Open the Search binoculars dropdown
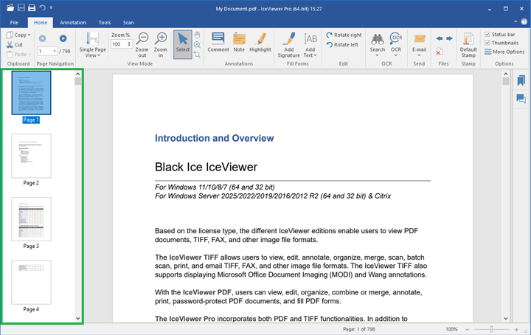Viewport: 531px width, 335px height. pyautogui.click(x=378, y=45)
